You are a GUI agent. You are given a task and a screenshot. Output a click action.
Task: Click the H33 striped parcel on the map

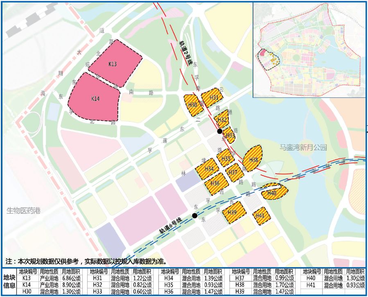click(x=229, y=135)
